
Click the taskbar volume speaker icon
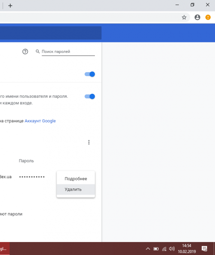point(172,249)
